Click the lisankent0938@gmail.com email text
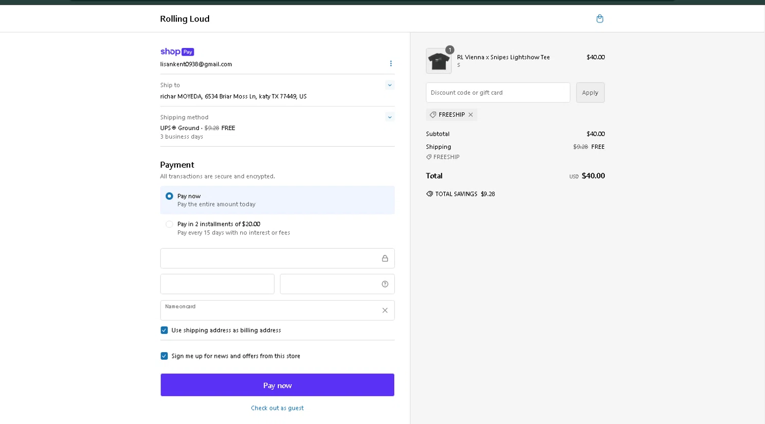The height and width of the screenshot is (424, 765). (x=196, y=64)
